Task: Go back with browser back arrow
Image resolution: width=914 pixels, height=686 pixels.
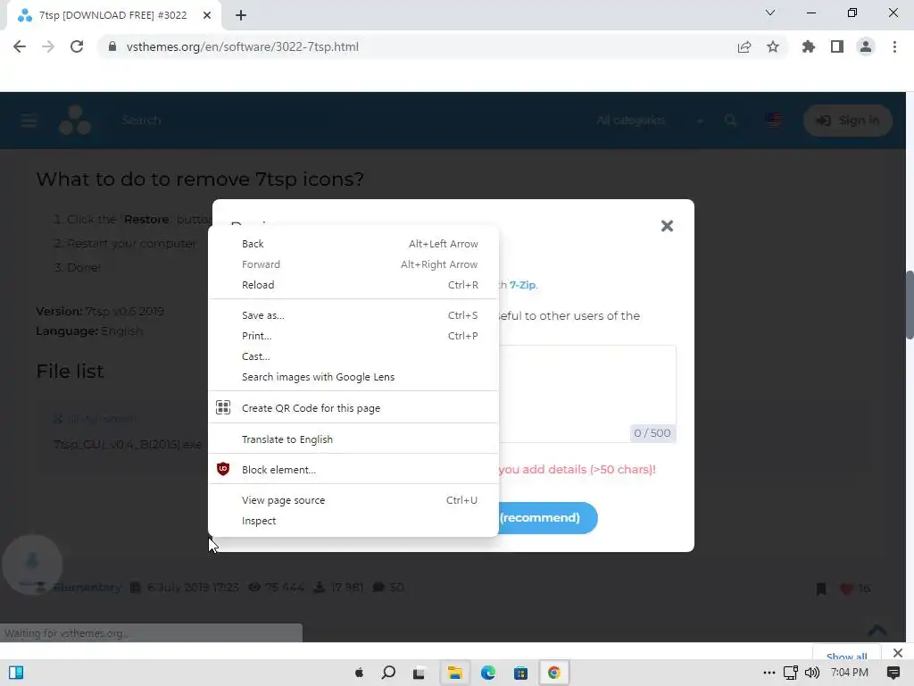Action: coord(20,46)
